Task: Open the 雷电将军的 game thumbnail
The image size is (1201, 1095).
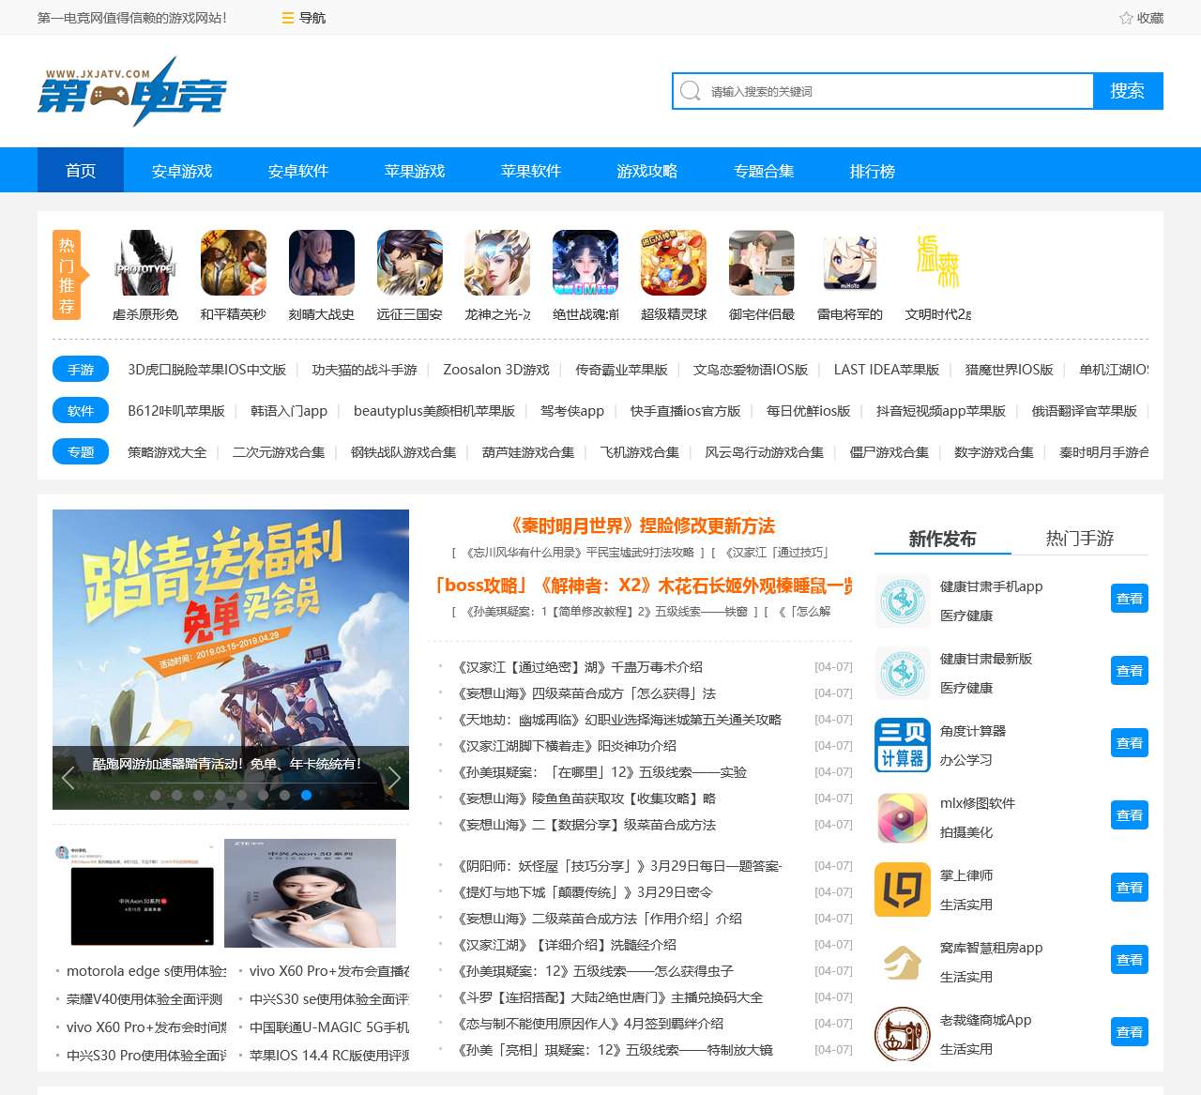Action: [849, 263]
